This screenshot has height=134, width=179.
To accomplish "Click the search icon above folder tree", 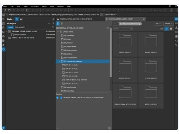I will point(107,28).
